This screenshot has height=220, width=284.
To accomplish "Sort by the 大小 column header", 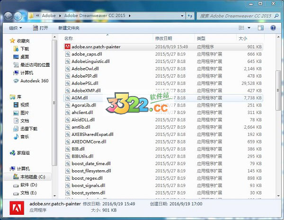I will coord(243,38).
